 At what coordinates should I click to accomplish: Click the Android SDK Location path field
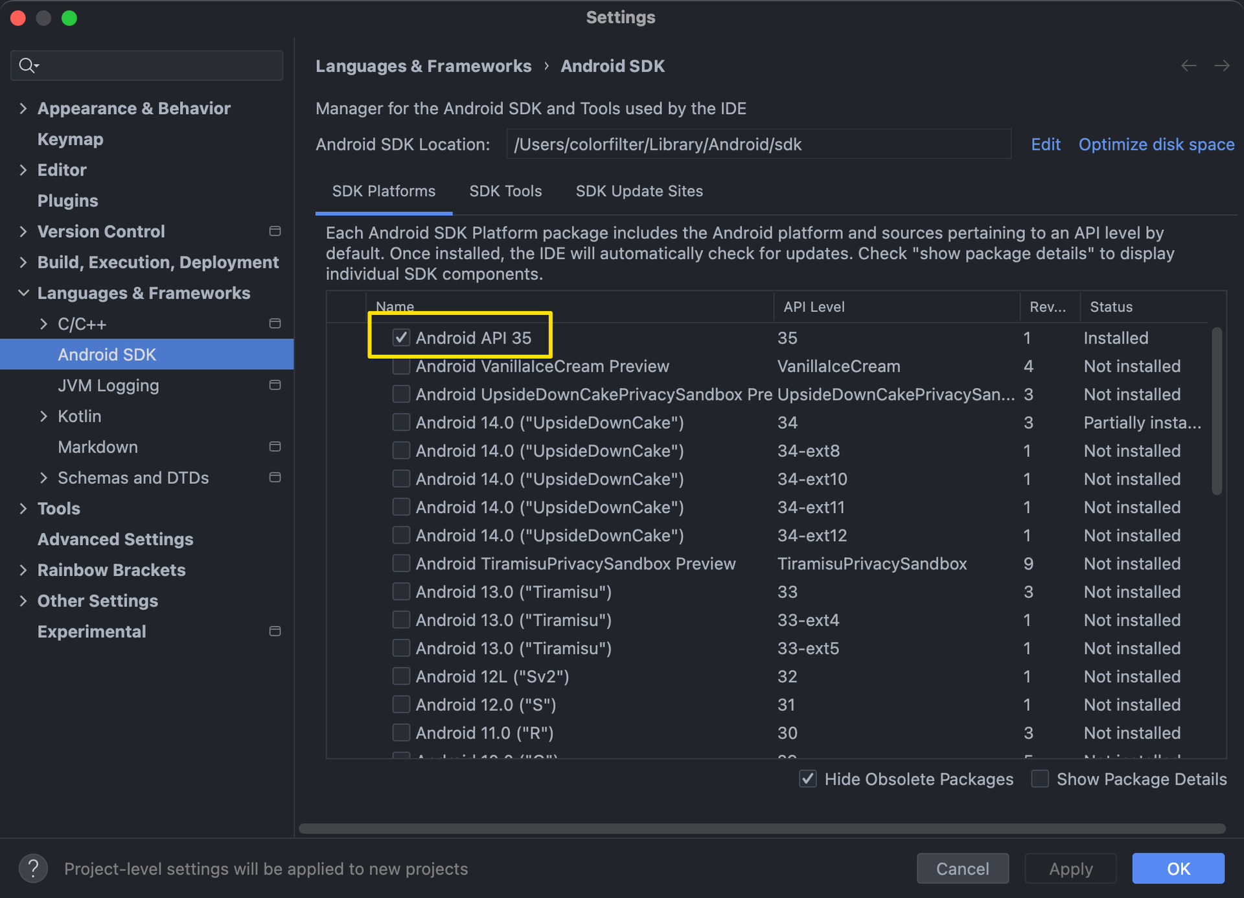758,144
